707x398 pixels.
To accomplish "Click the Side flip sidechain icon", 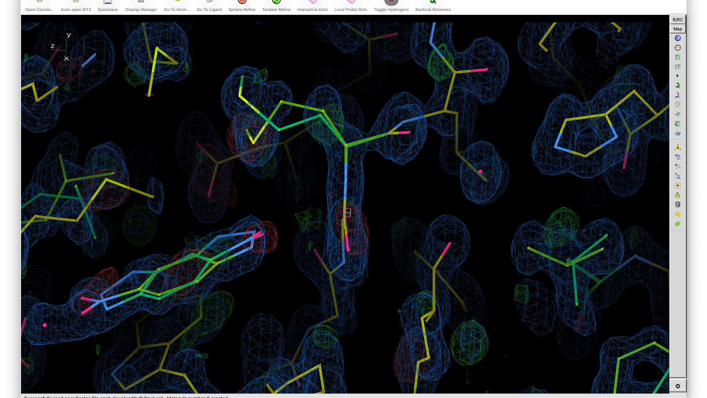I will [x=678, y=123].
